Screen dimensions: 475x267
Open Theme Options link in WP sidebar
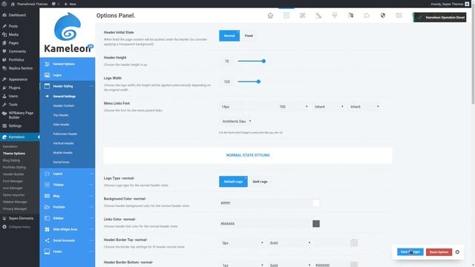coord(14,154)
